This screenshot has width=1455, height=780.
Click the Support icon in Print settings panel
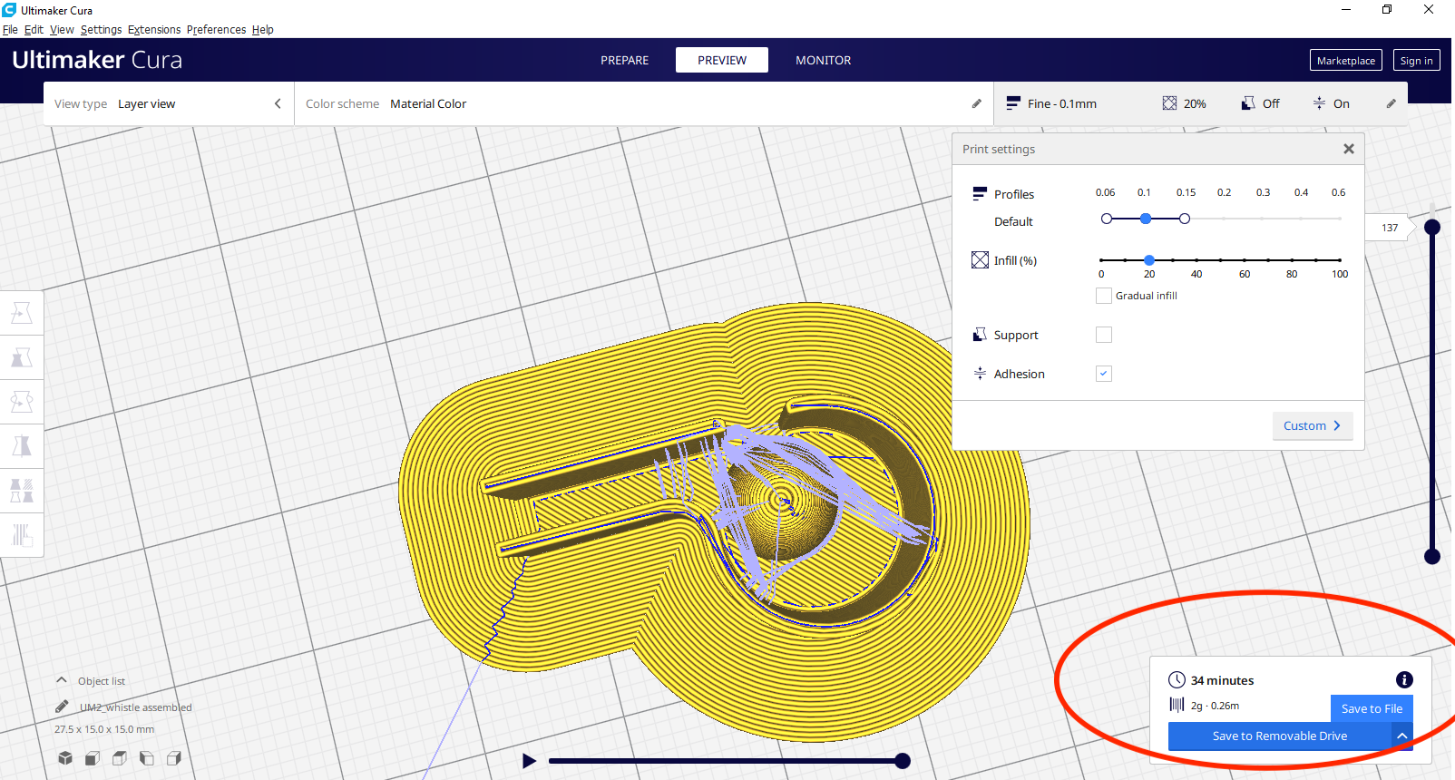click(980, 335)
